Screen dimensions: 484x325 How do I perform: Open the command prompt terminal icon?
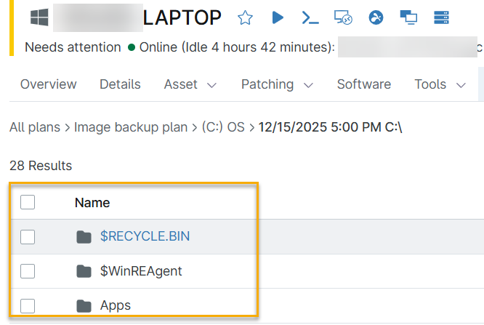[310, 17]
